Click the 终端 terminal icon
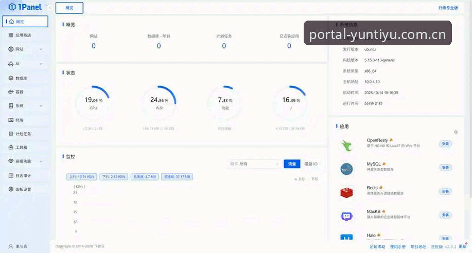472x253 pixels. pos(11,120)
